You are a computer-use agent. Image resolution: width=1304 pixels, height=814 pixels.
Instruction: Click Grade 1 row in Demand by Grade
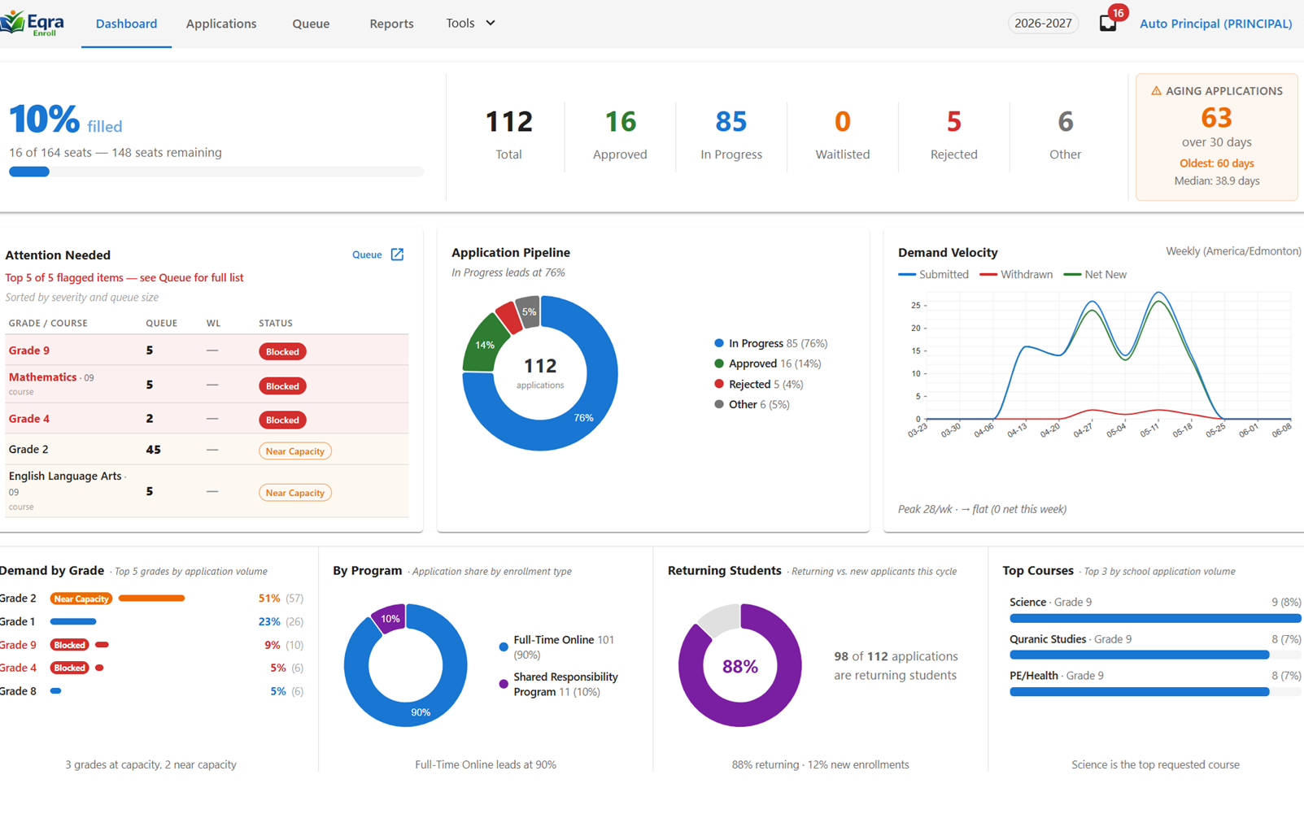(x=151, y=622)
